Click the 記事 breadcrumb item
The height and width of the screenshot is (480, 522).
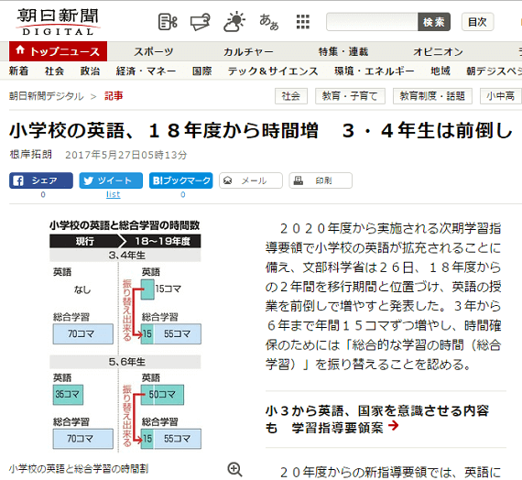(x=114, y=96)
